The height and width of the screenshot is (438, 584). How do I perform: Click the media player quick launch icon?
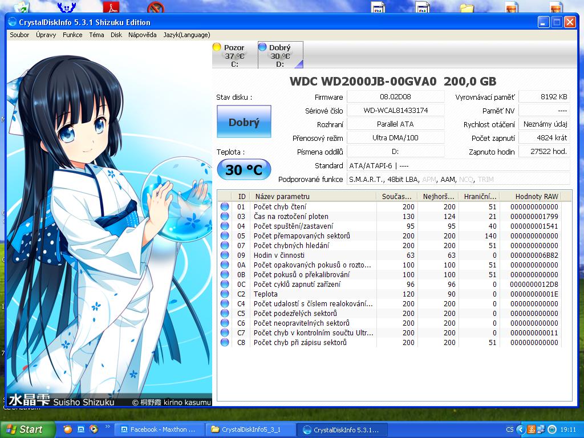click(x=94, y=429)
